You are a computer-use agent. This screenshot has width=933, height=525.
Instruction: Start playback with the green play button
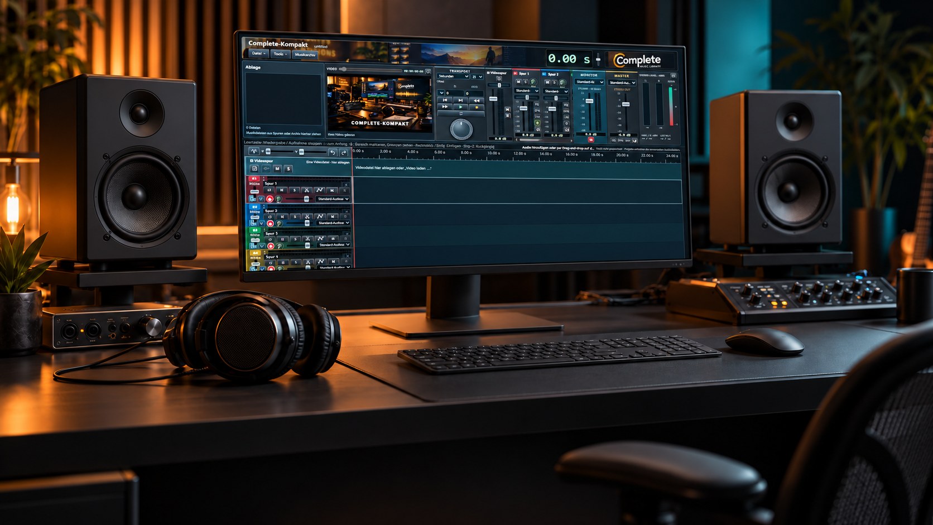pos(460,107)
